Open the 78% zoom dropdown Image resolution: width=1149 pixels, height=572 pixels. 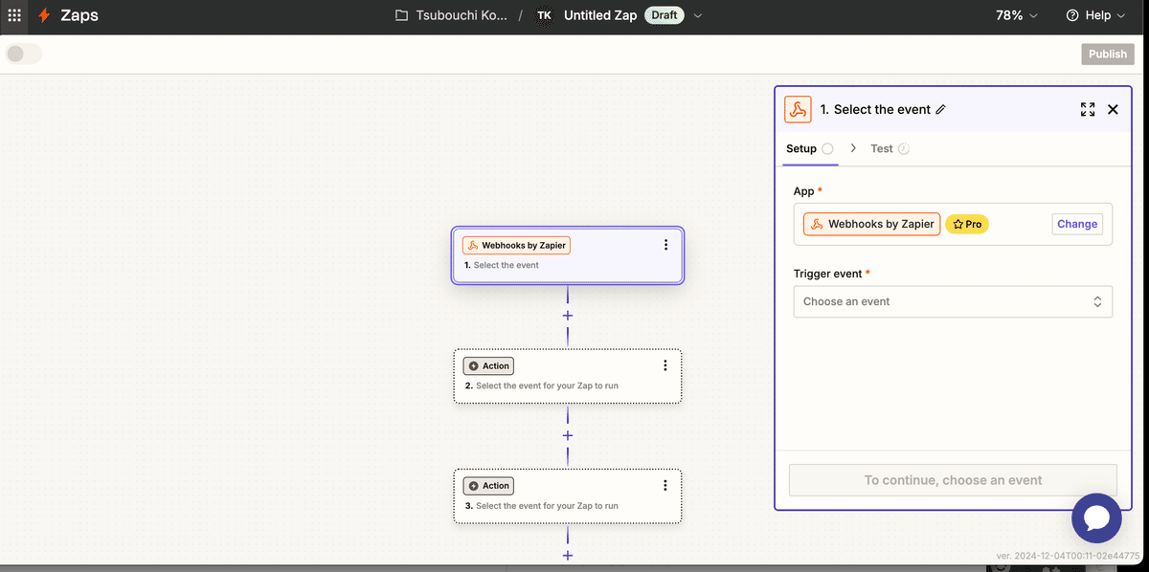[1016, 15]
